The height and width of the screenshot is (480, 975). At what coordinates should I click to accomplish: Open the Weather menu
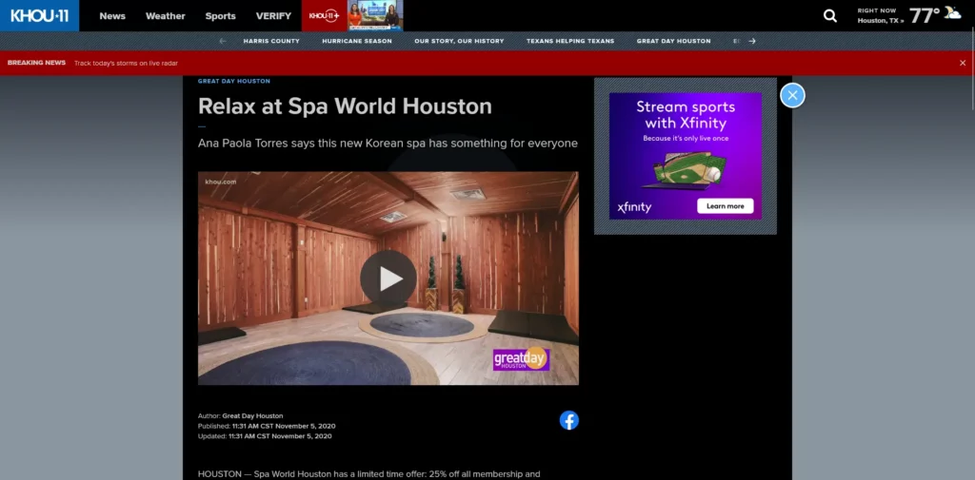point(166,16)
